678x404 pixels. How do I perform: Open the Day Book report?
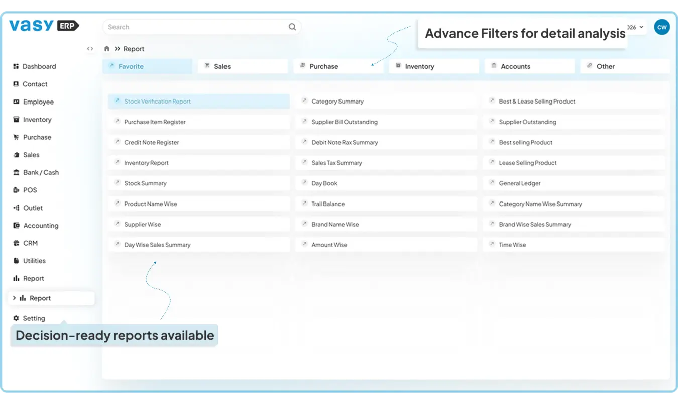(x=324, y=183)
